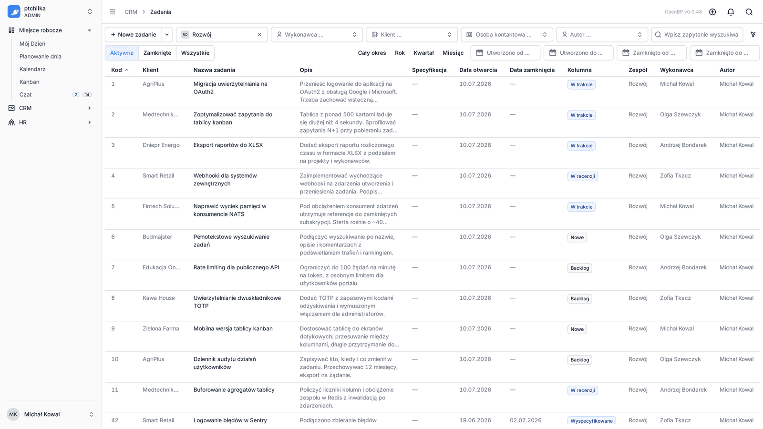Image resolution: width=763 pixels, height=429 pixels.
Task: Click the Kolumna column header
Action: pos(579,70)
